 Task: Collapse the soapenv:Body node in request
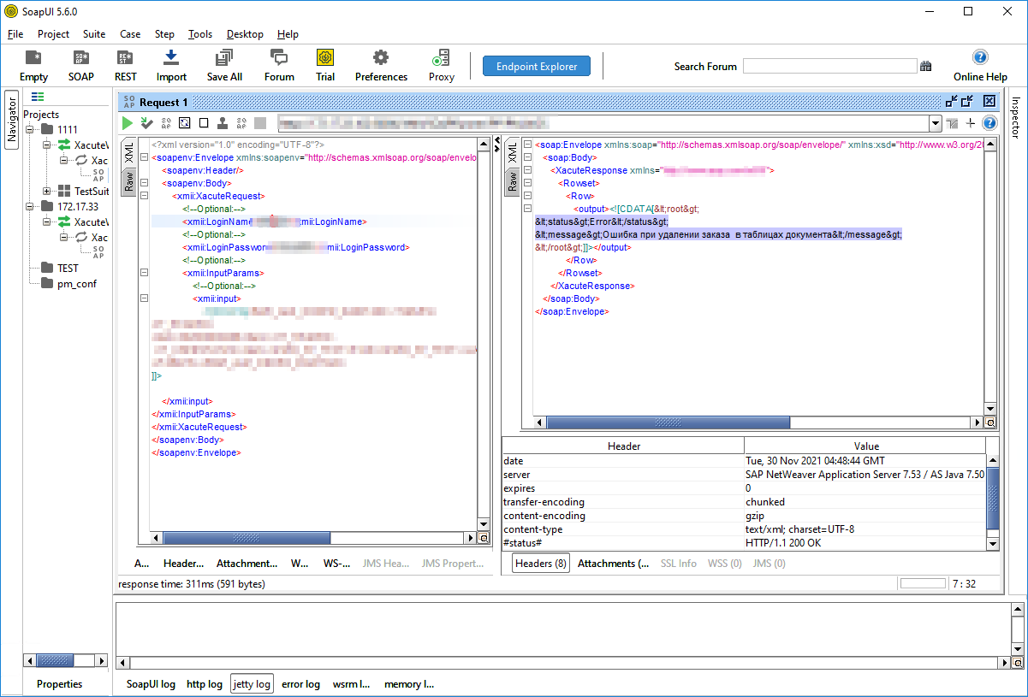(x=144, y=183)
